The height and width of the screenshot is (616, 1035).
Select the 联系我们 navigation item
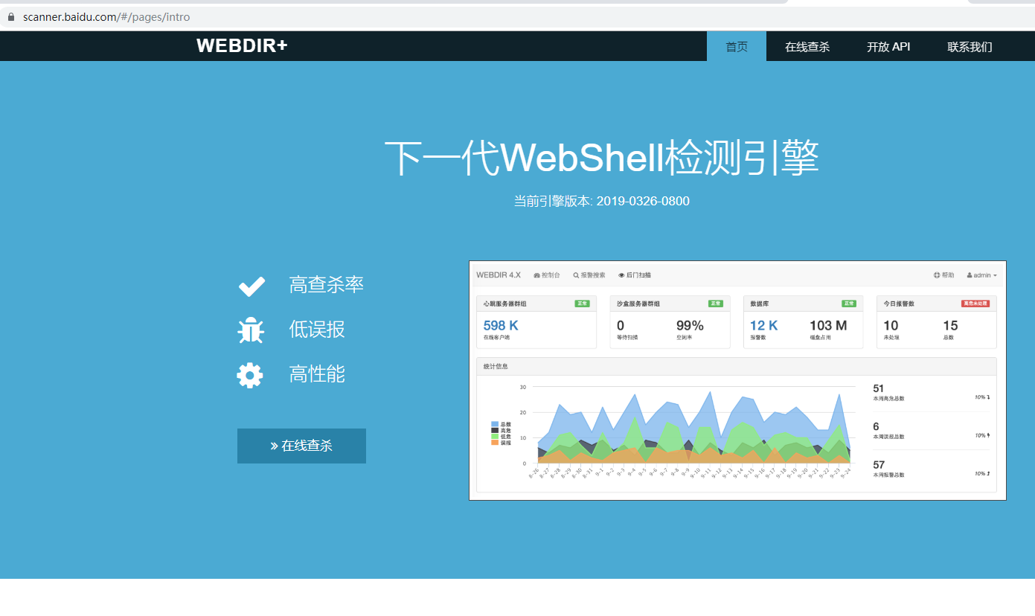tap(970, 46)
